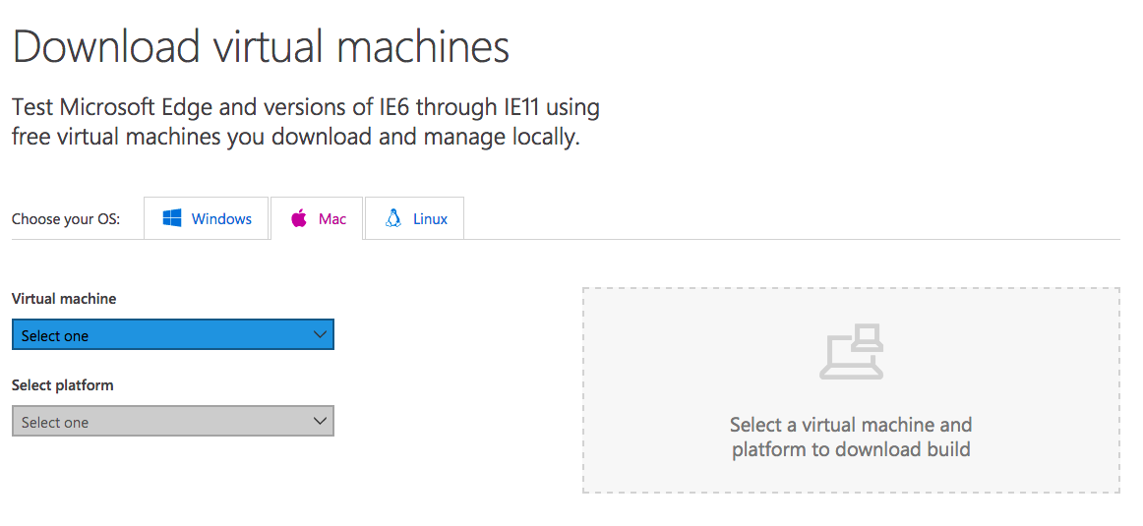Switch to the Mac tab label
1143x526 pixels.
[x=332, y=218]
